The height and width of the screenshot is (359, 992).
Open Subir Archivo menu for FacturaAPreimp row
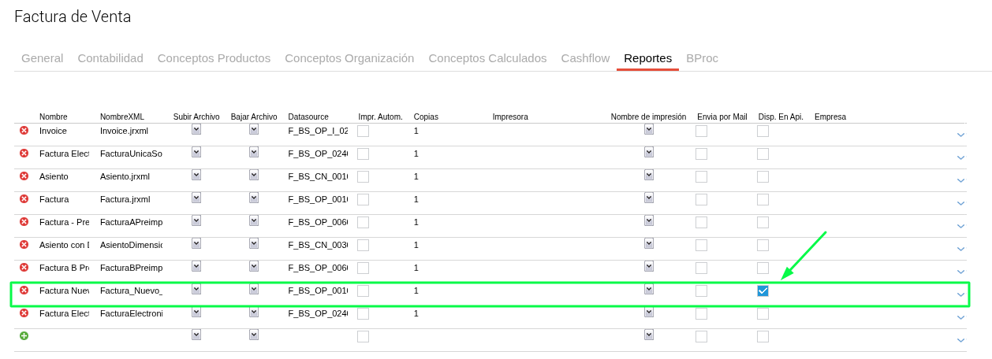[x=196, y=220]
